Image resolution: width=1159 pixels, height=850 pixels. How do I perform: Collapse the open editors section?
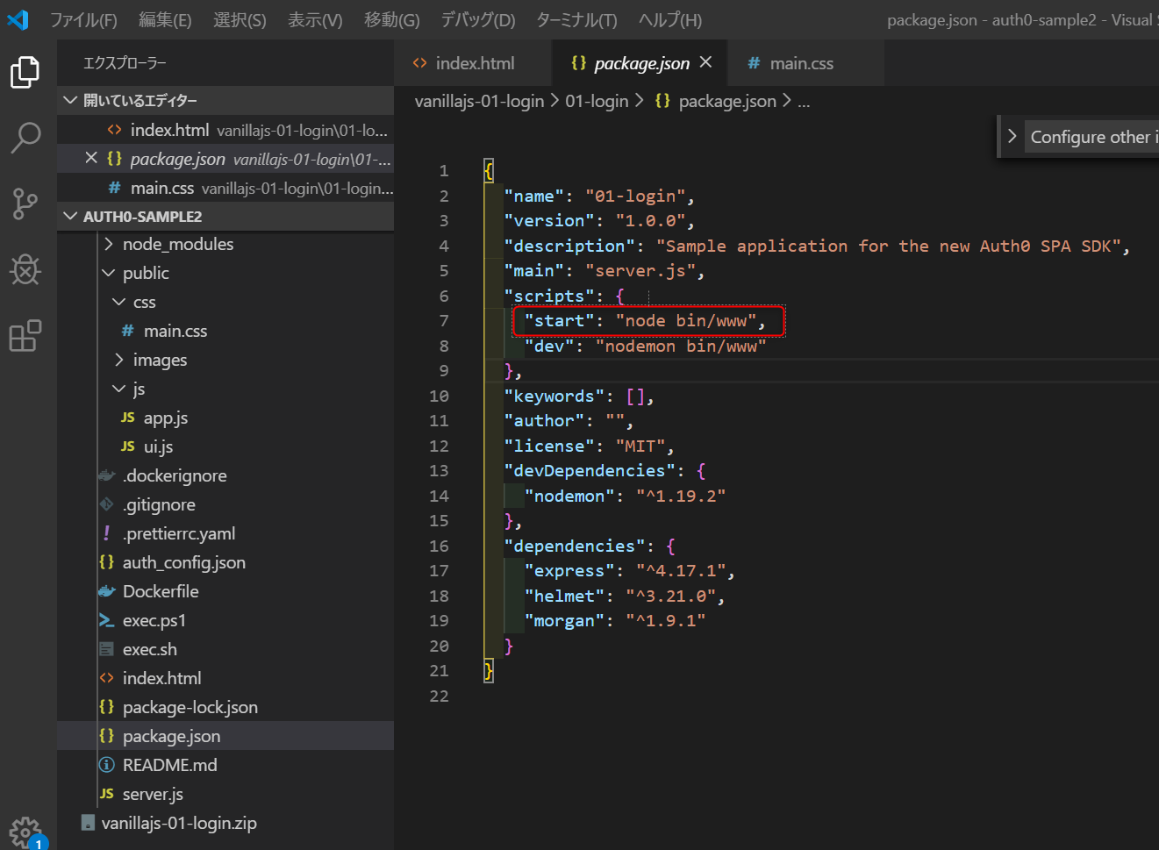(71, 100)
